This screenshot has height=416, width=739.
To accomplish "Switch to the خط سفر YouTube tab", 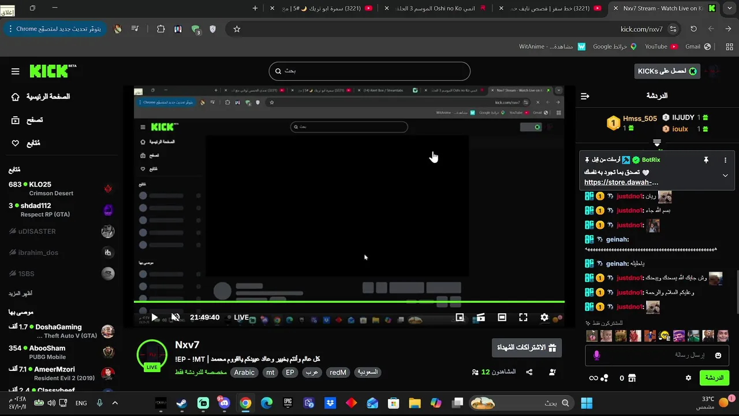I will click(551, 8).
